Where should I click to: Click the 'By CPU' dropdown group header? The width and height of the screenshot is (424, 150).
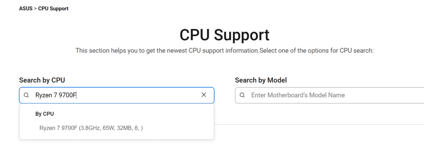[x=45, y=114]
